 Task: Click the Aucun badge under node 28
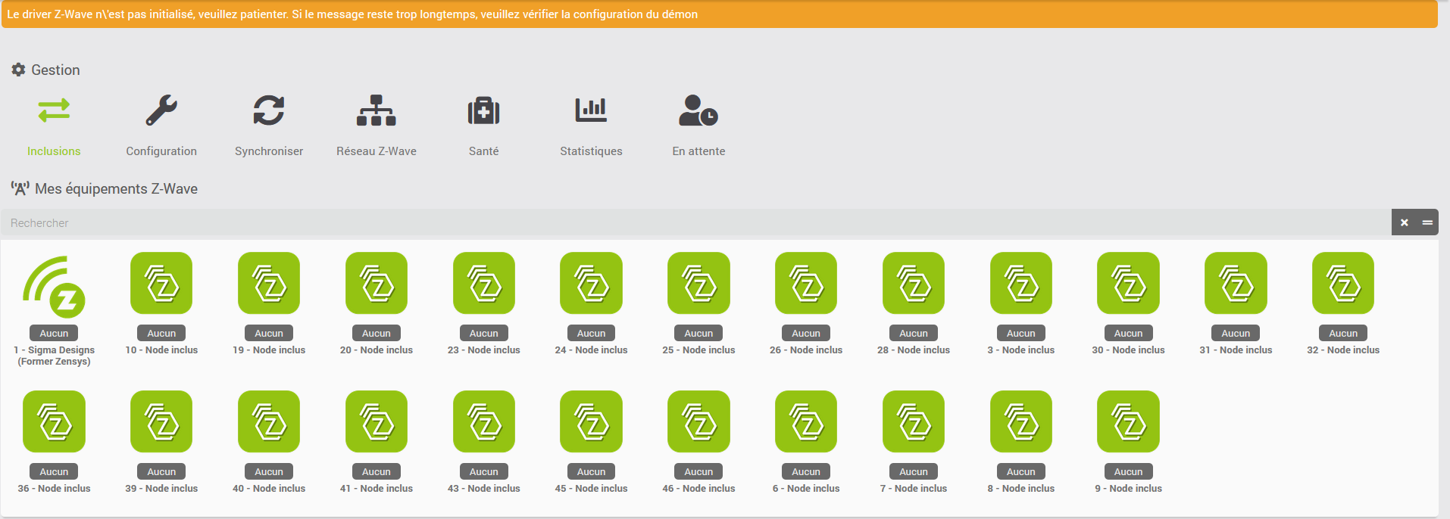(914, 334)
